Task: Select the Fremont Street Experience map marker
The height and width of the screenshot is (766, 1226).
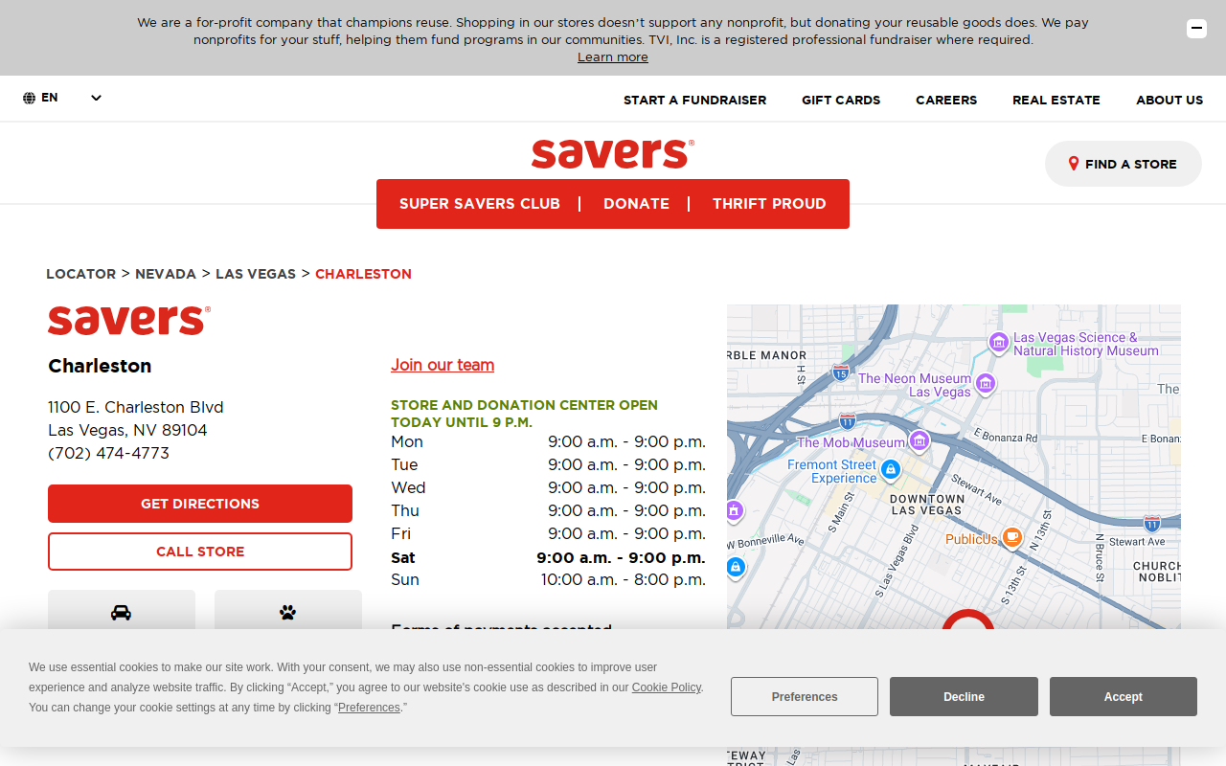Action: (x=891, y=469)
